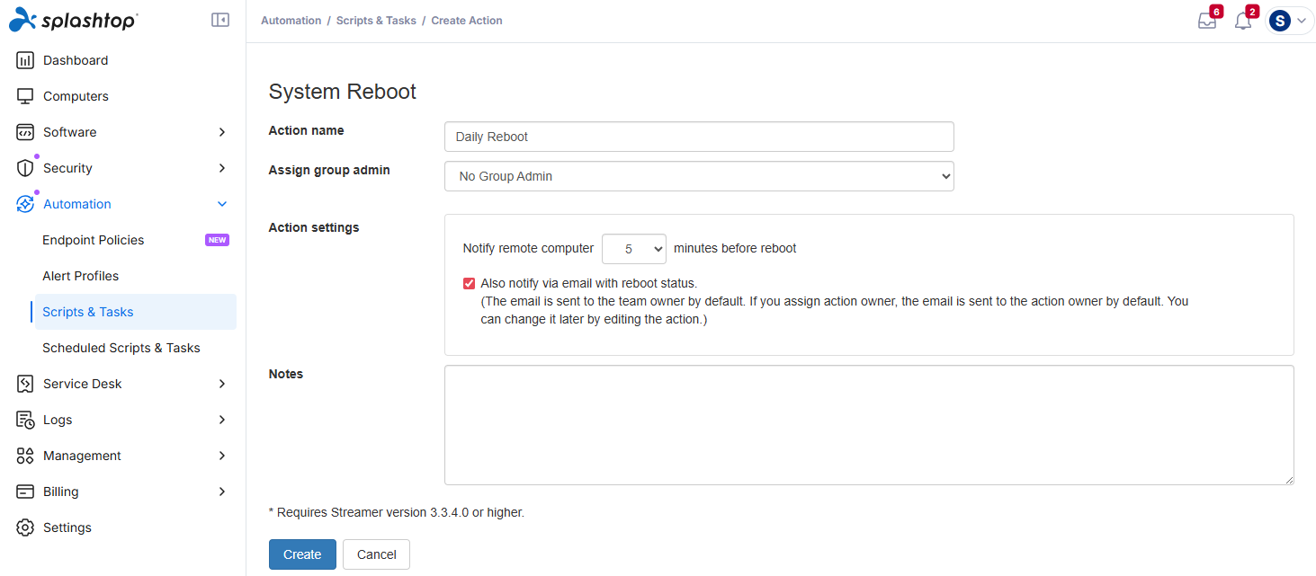Collapse the Automation menu chevron
This screenshot has width=1316, height=576.
tap(222, 204)
